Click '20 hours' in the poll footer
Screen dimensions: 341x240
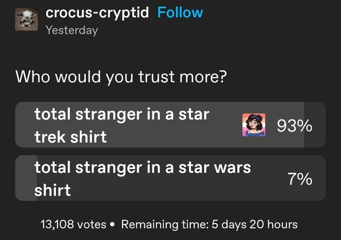point(273,225)
